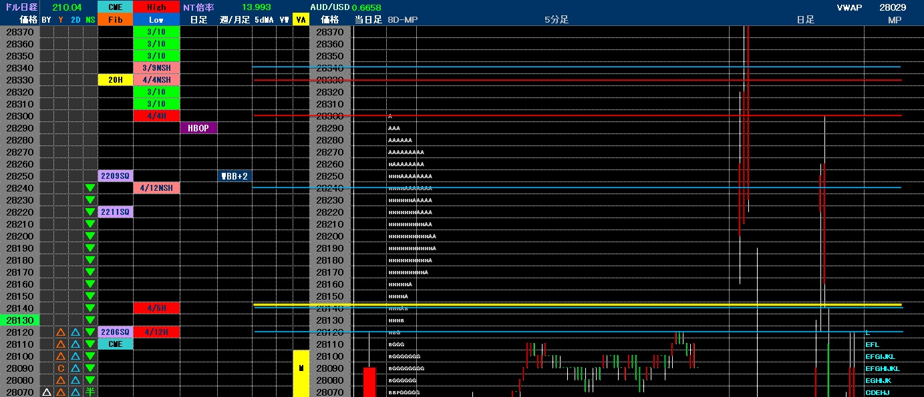Click the orange C marker in the 28090 row

(x=61, y=368)
